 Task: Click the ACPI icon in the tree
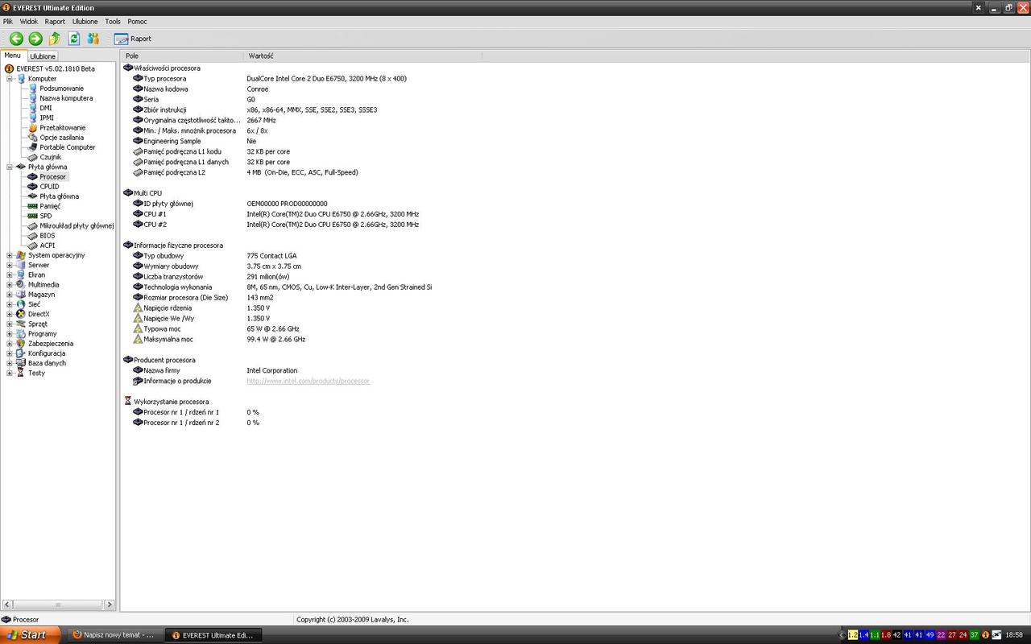[x=32, y=246]
